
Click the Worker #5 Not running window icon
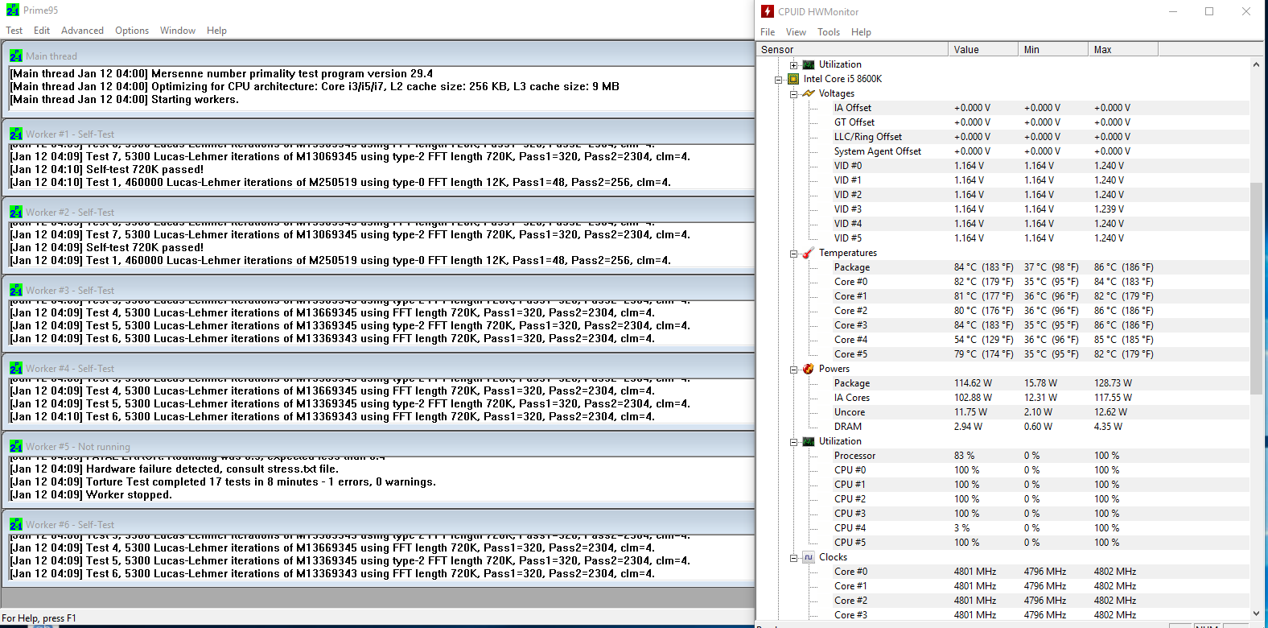pyautogui.click(x=16, y=447)
